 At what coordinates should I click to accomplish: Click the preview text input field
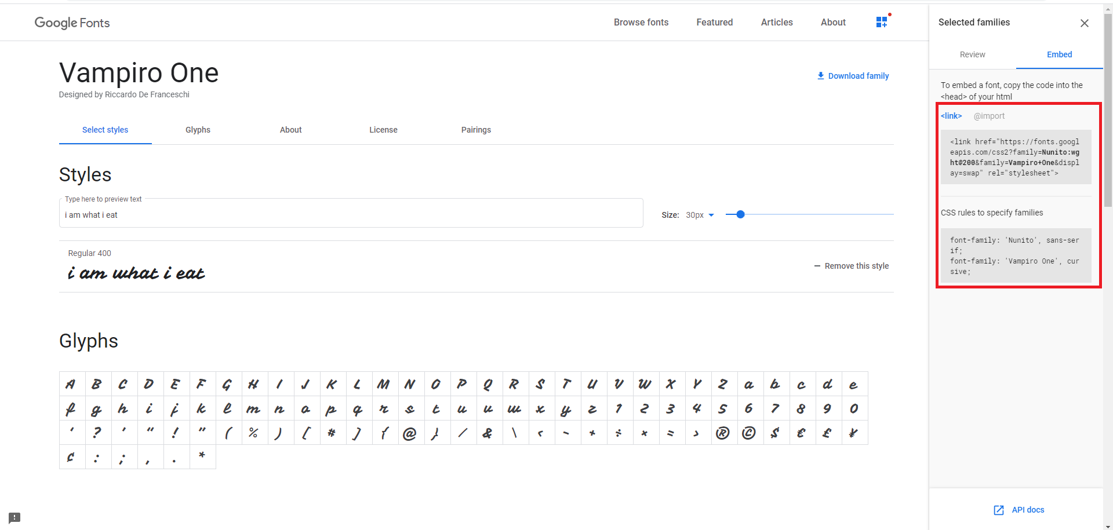point(351,214)
